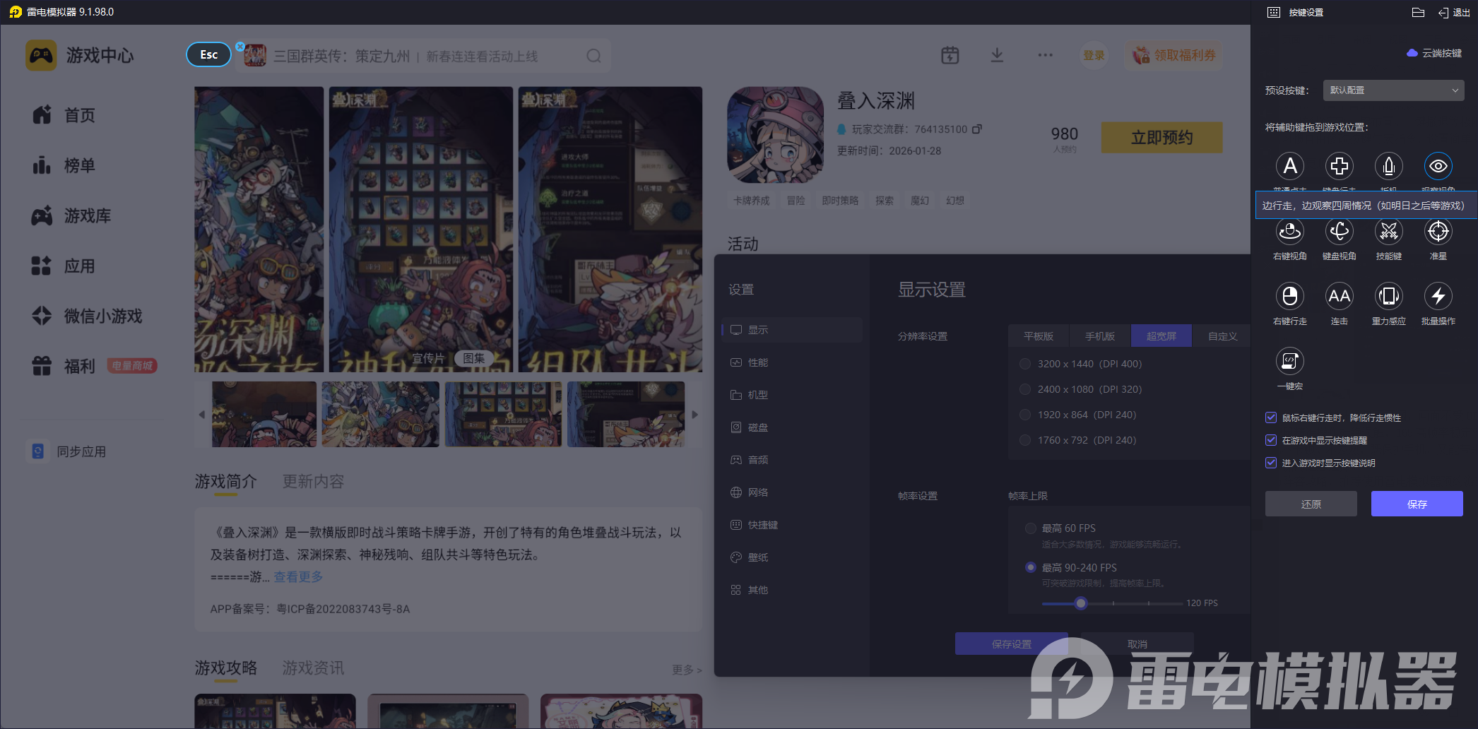Image resolution: width=1478 pixels, height=729 pixels.
Task: Select the 准星 crosshair icon
Action: click(x=1438, y=231)
